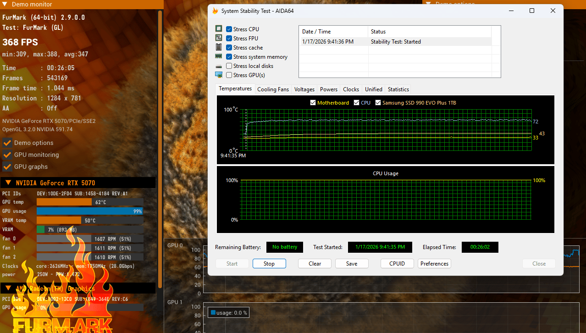
Task: Click the monitor icon beside Stress GPU(s)
Action: [x=219, y=75]
